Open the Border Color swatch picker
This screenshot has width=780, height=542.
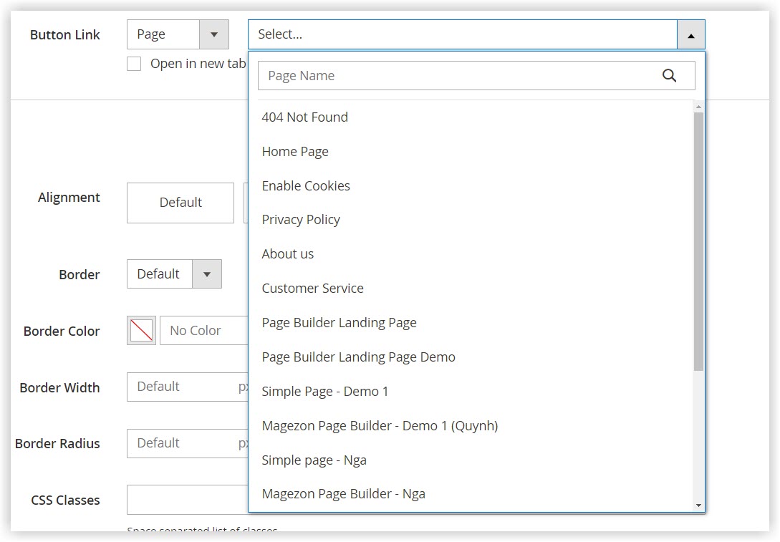click(141, 331)
